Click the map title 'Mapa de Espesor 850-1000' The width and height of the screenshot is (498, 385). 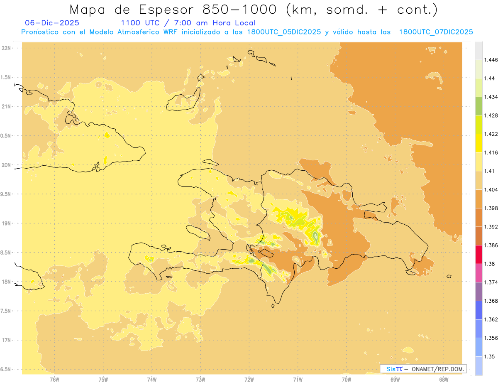coord(174,9)
